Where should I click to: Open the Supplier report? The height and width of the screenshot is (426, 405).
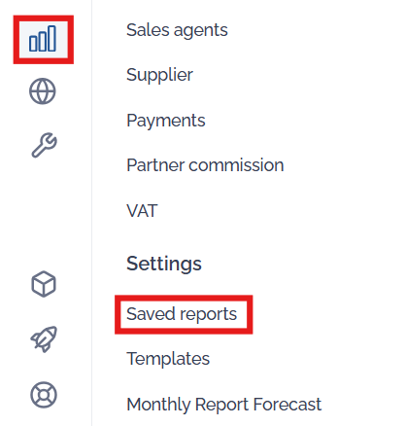pyautogui.click(x=159, y=75)
